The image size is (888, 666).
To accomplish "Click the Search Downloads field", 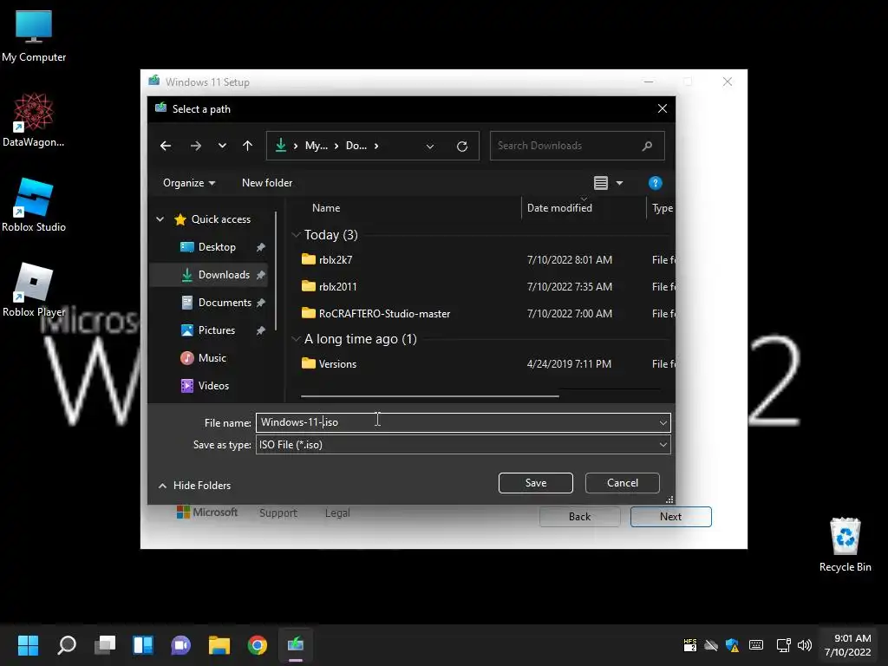I will pos(577,146).
